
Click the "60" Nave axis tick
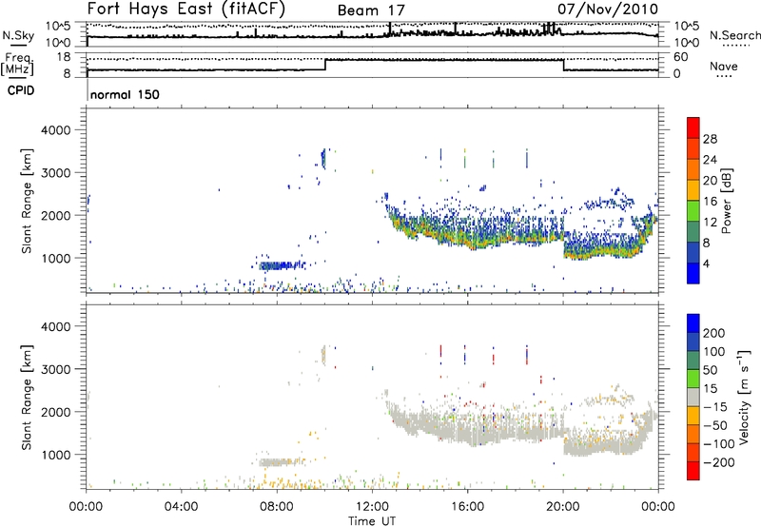point(680,57)
